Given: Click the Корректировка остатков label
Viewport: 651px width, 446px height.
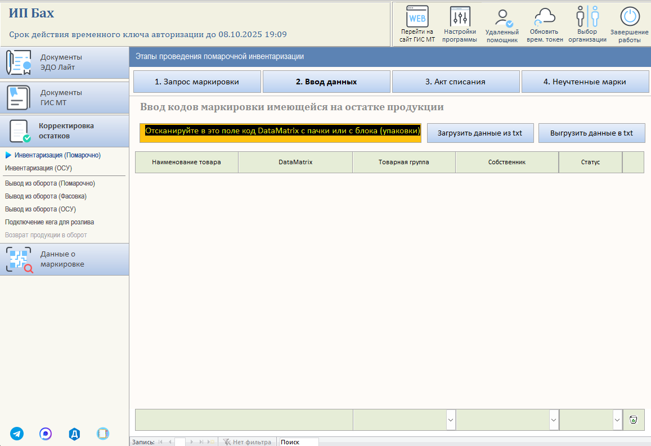Looking at the screenshot, I should tap(66, 130).
